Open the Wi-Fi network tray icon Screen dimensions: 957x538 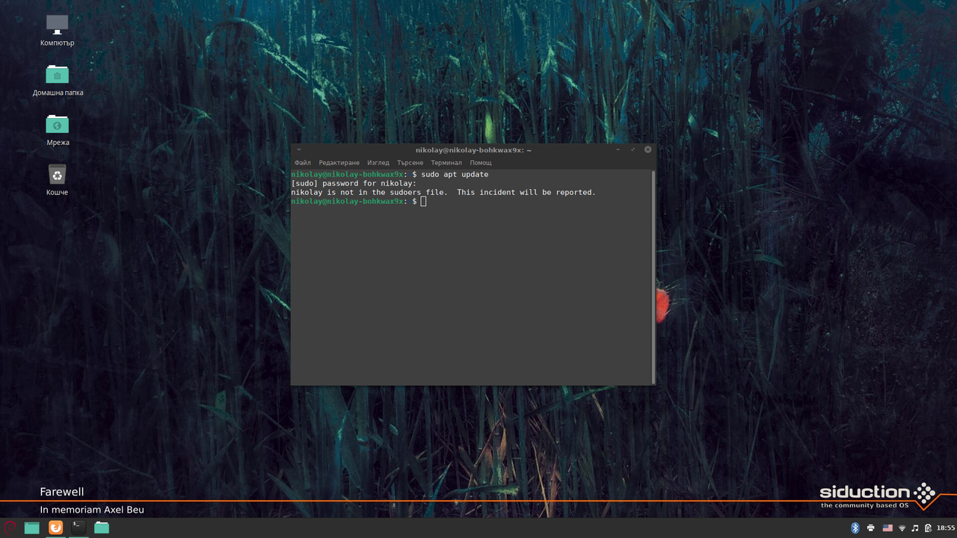point(902,528)
